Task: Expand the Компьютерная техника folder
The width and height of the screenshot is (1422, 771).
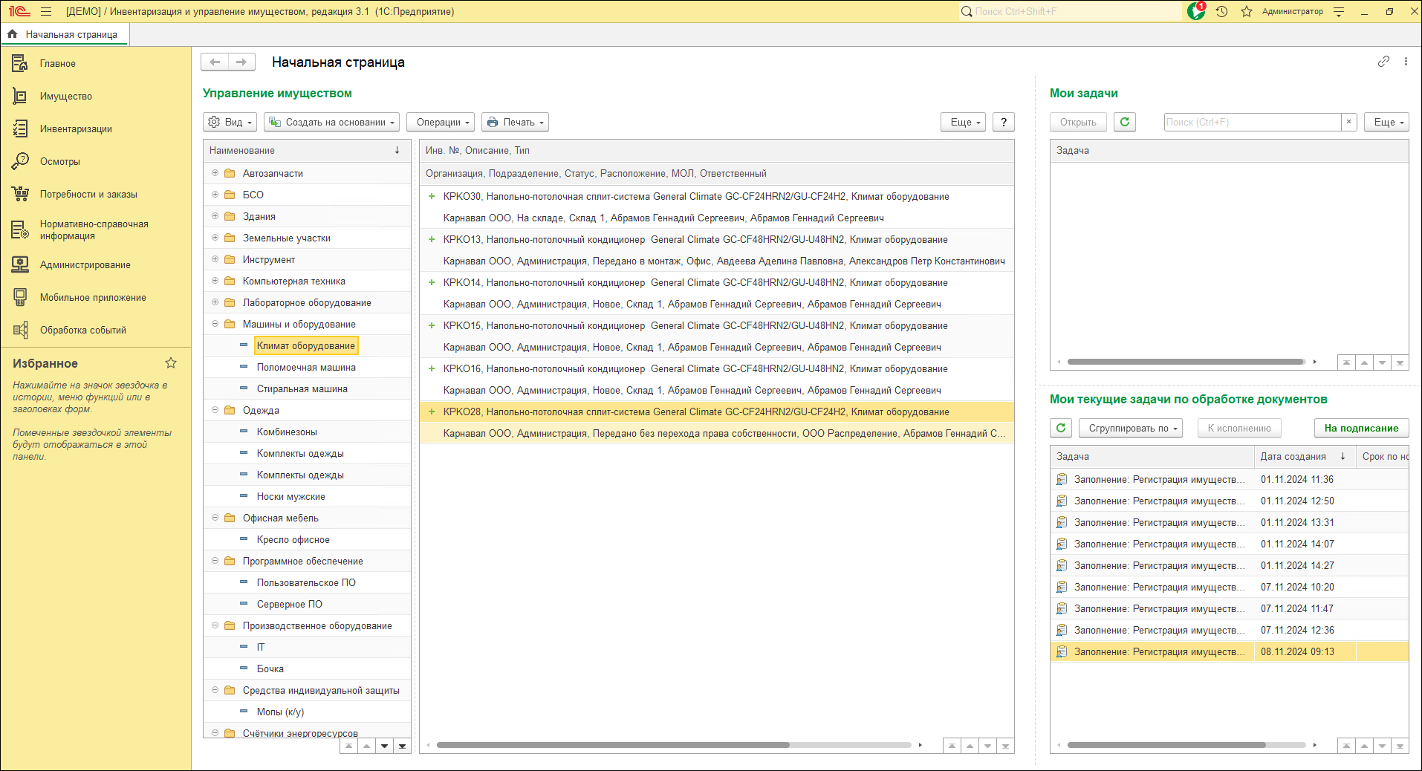Action: coord(215,281)
